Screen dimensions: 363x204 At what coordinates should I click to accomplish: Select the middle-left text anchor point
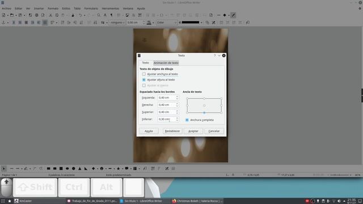point(187,105)
